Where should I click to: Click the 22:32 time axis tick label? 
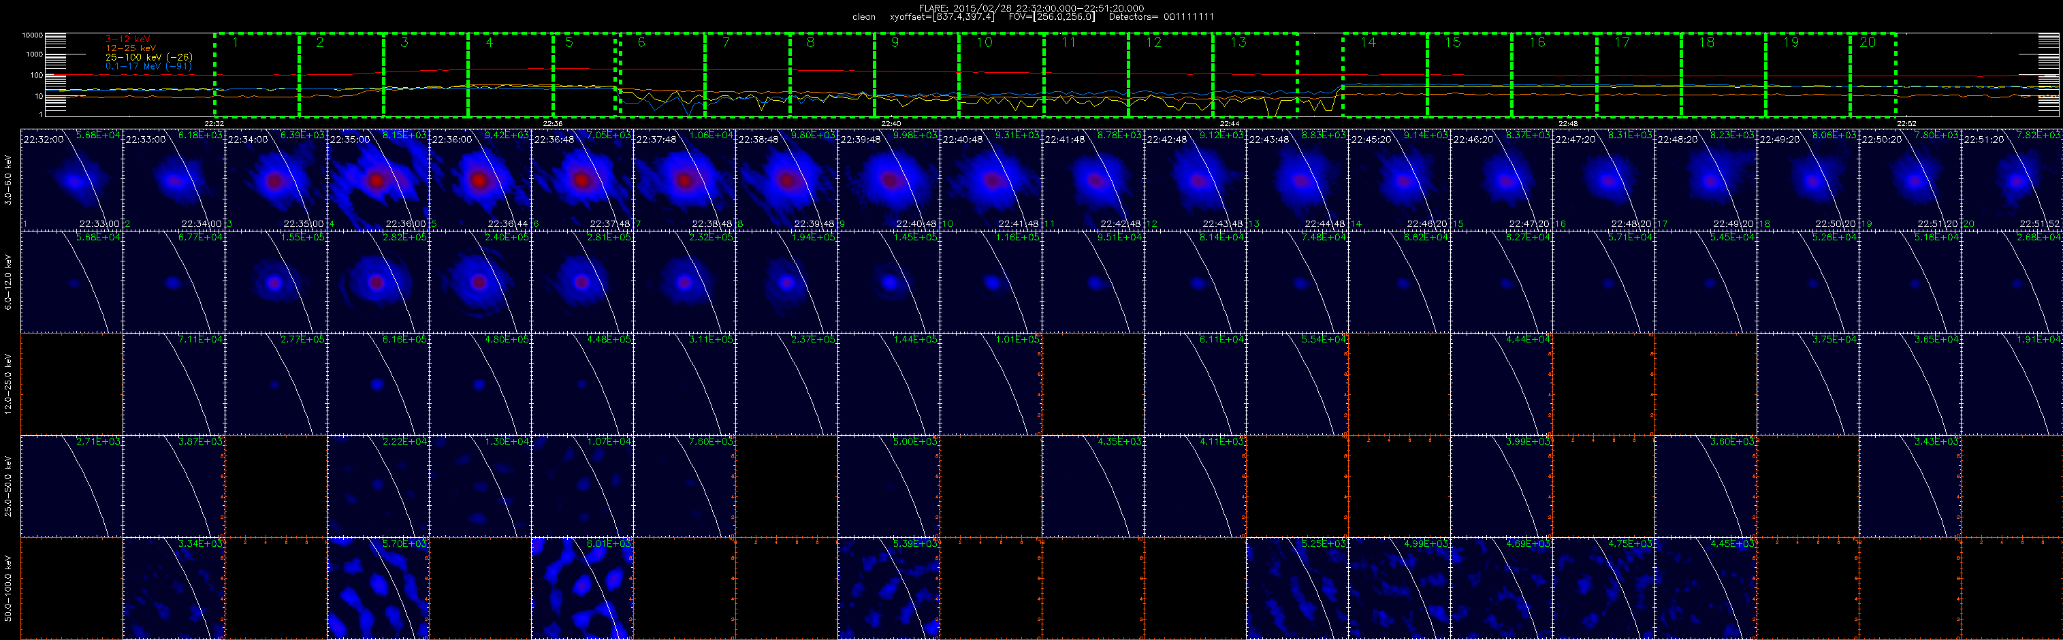(214, 123)
